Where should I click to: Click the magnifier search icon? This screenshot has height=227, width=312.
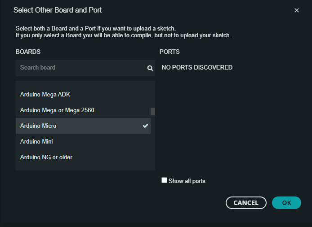(150, 68)
